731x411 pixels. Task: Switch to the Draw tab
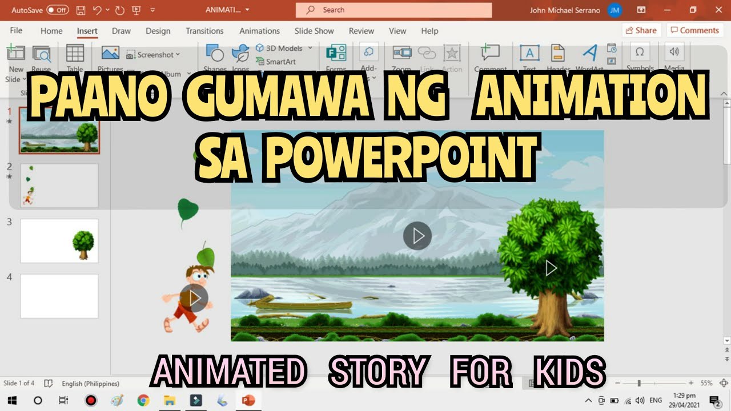121,31
